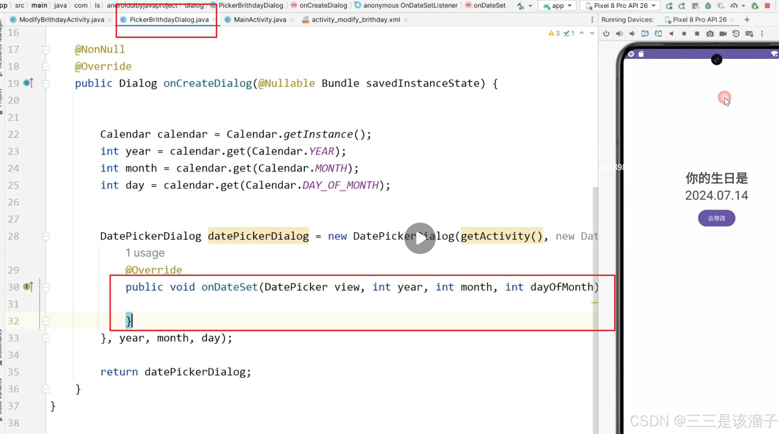Image resolution: width=779 pixels, height=434 pixels.
Task: Click the Build (hammer) icon
Action: pos(521,5)
